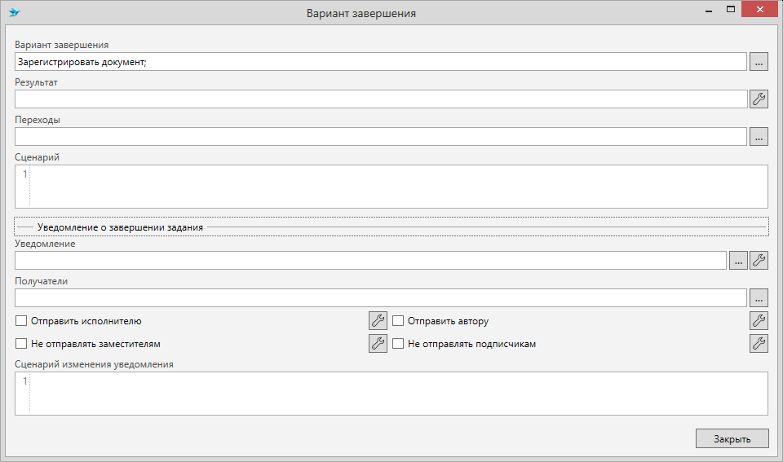Click wrench icon for Не отправлять подписчикам
Screen dimensions: 783x462
click(x=759, y=344)
